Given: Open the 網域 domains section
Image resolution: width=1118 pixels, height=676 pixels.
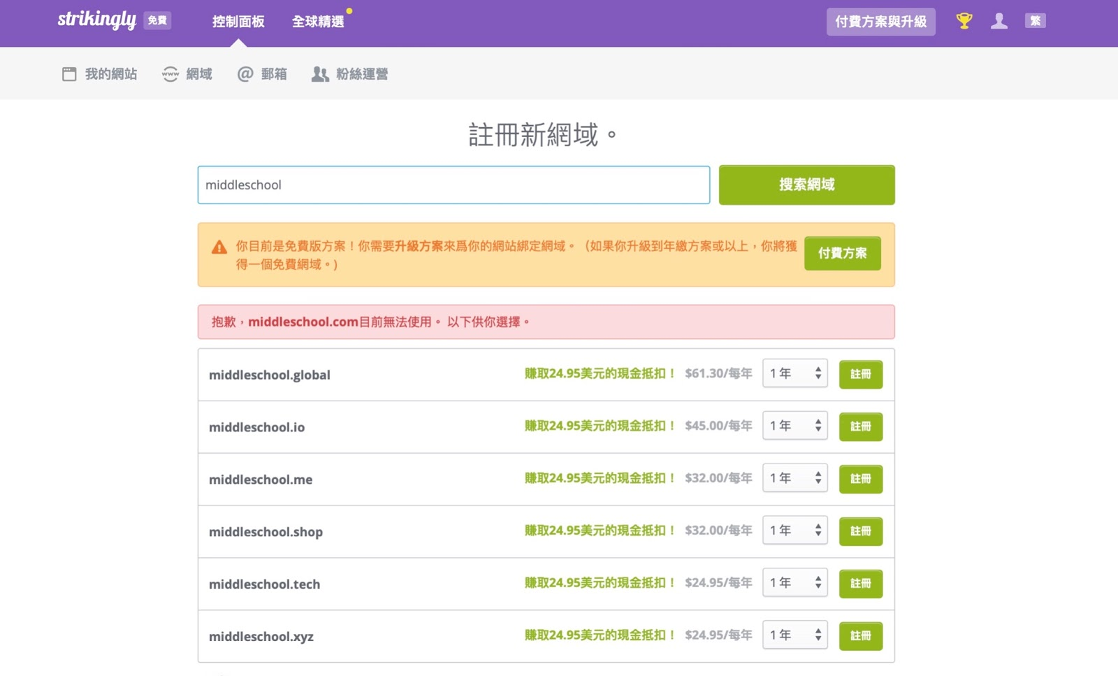Looking at the screenshot, I should pyautogui.click(x=187, y=74).
